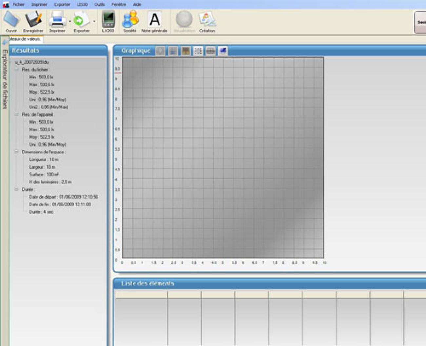This screenshot has height=346, width=426.
Task: Toggle the brown map icon in Graphique header
Action: coord(185,51)
